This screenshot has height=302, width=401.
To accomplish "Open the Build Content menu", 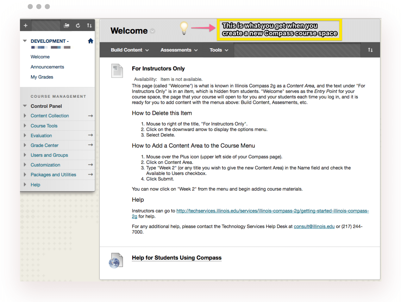I will (130, 50).
